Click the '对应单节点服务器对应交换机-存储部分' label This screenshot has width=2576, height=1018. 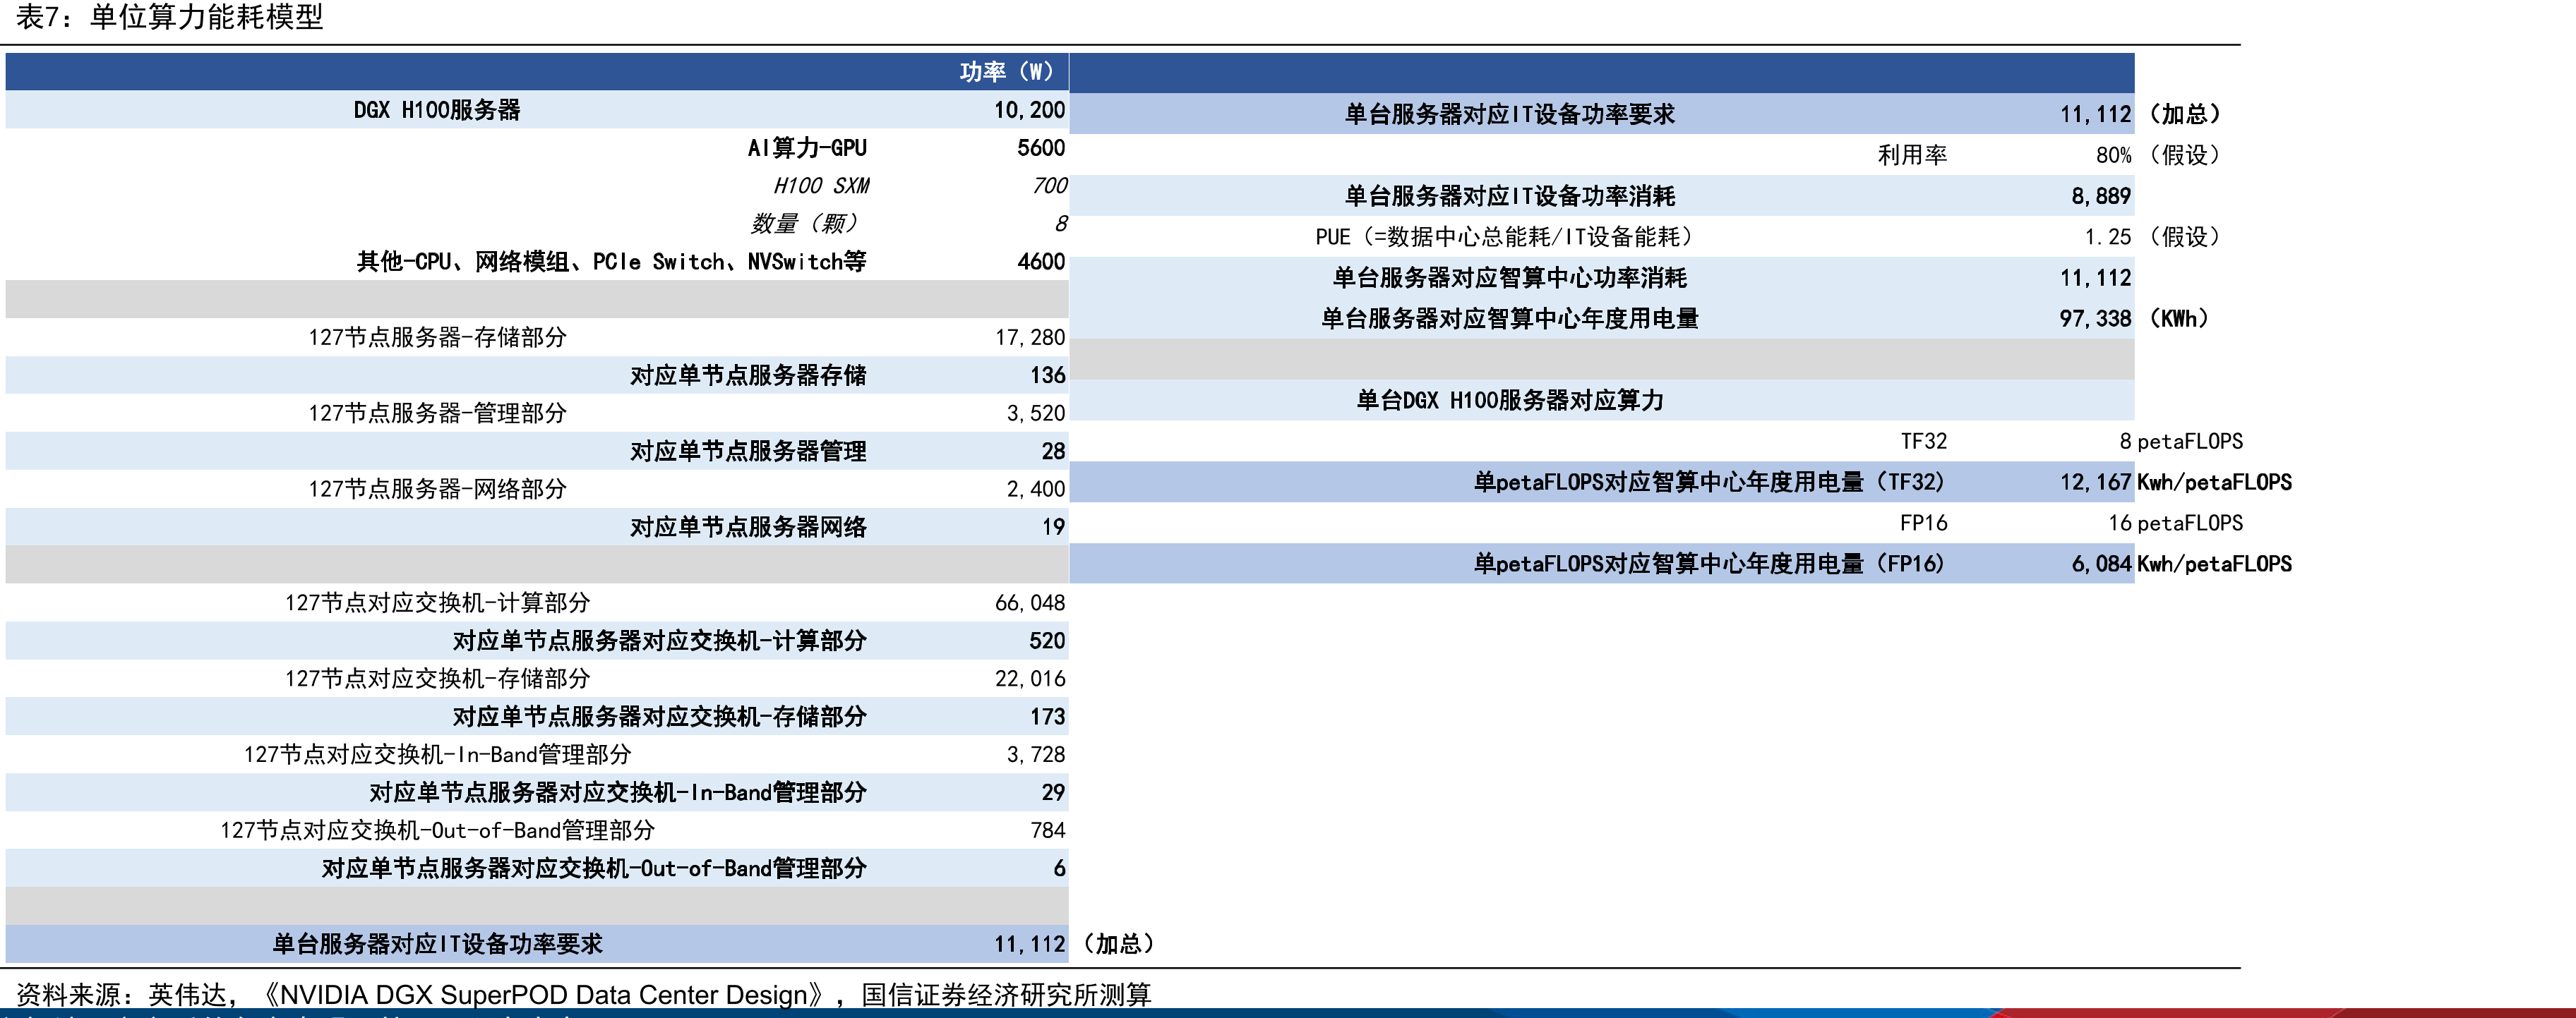tap(660, 717)
